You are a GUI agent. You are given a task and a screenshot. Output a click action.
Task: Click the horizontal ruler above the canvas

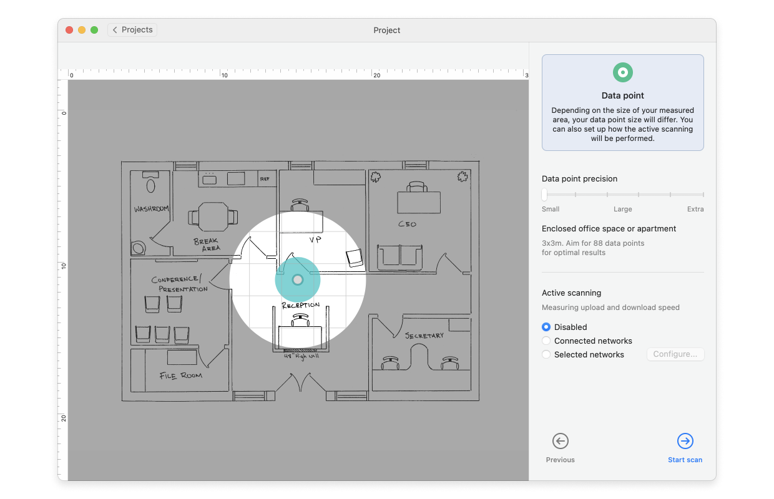pyautogui.click(x=300, y=74)
